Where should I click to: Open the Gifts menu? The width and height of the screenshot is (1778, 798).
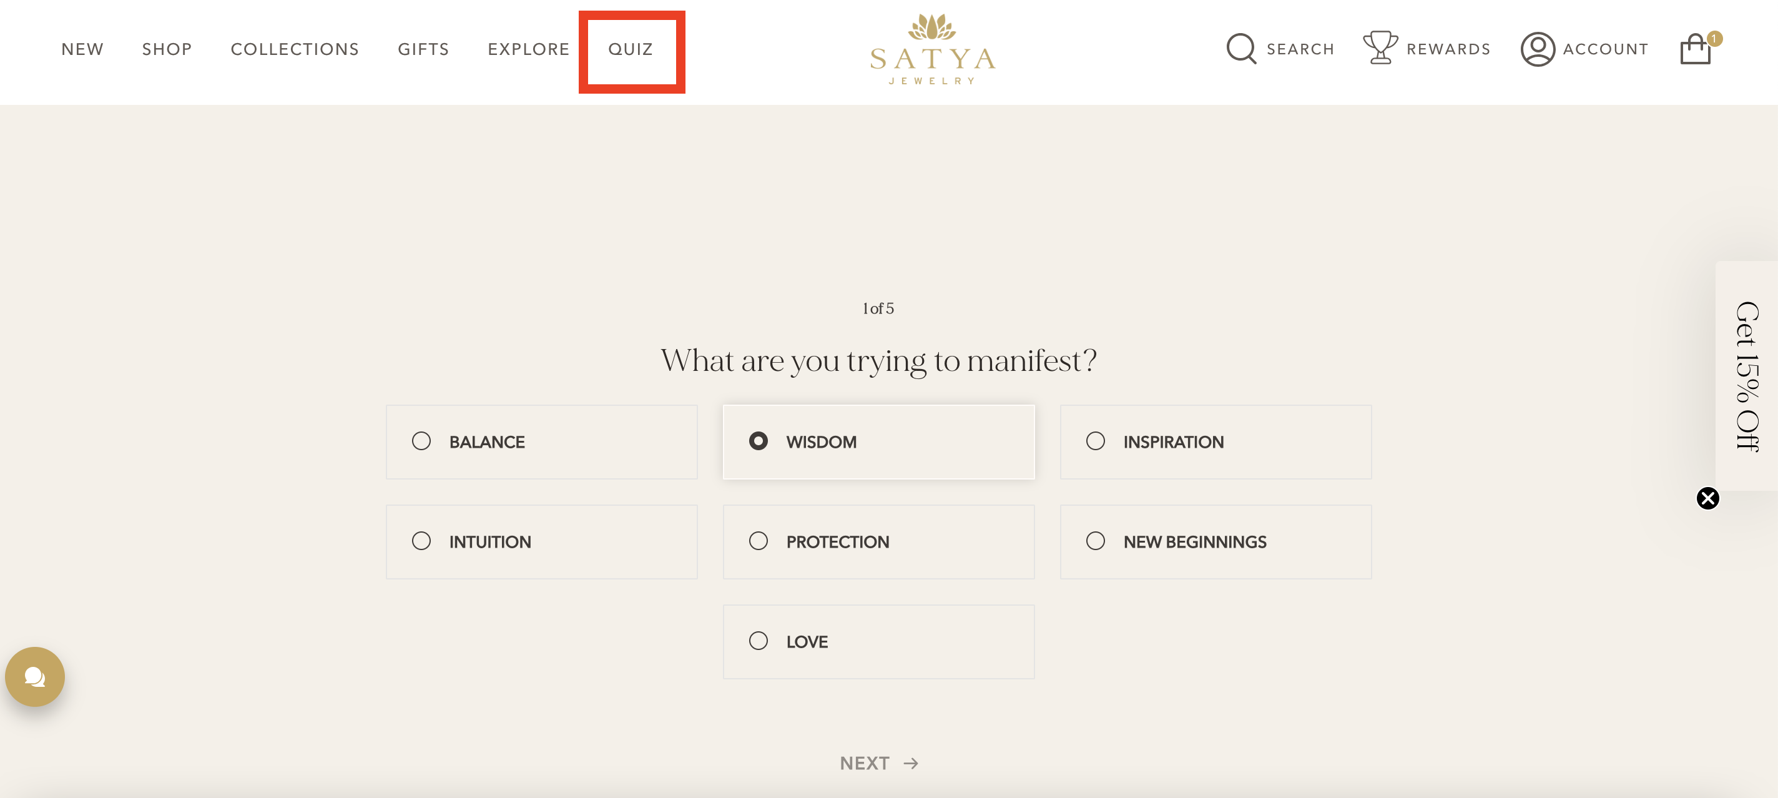[423, 49]
